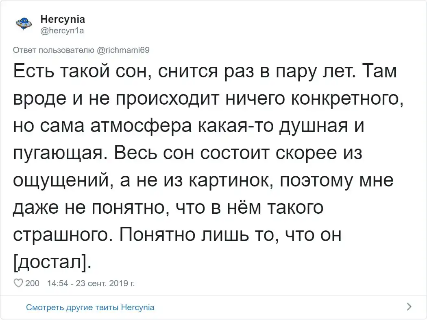Open the Hercynia display name
The height and width of the screenshot is (320, 427).
tap(63, 19)
